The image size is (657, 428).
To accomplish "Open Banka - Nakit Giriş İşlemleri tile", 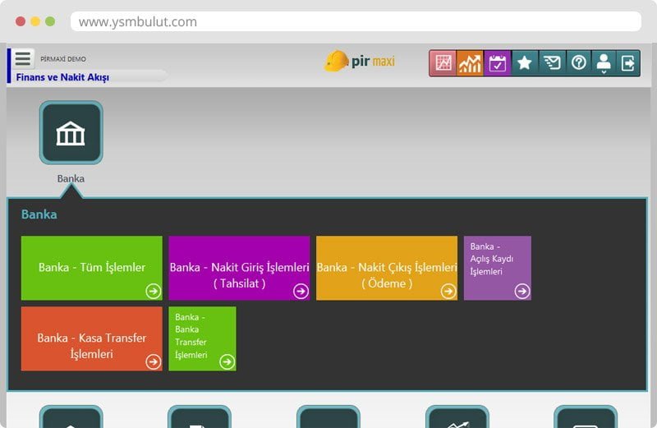I will click(x=239, y=268).
